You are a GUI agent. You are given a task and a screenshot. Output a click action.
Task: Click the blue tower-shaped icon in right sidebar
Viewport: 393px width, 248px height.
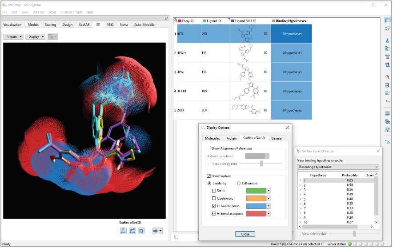388,40
